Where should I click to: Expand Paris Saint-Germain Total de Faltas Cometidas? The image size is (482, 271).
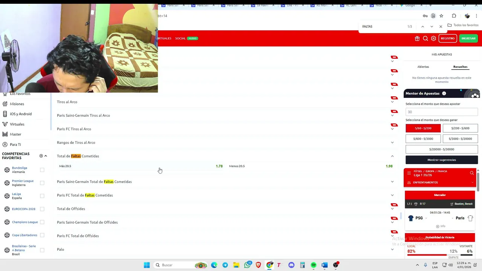(x=392, y=182)
